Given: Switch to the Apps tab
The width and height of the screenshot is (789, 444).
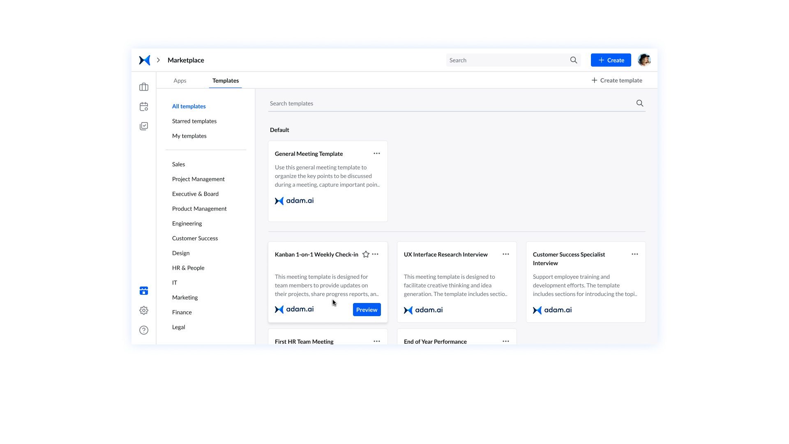Looking at the screenshot, I should point(180,81).
